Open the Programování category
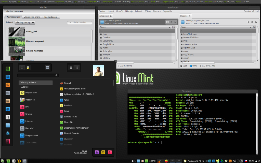The width and height of the screenshot is (261, 163). tap(29, 135)
